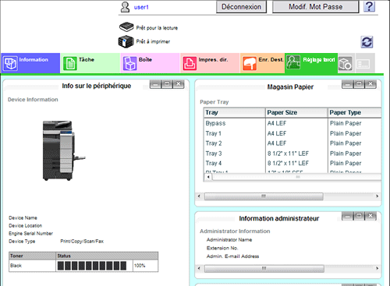The height and width of the screenshot is (286, 390).
Task: Click the Enr. Dest. mailbox icon
Action: coord(250,63)
